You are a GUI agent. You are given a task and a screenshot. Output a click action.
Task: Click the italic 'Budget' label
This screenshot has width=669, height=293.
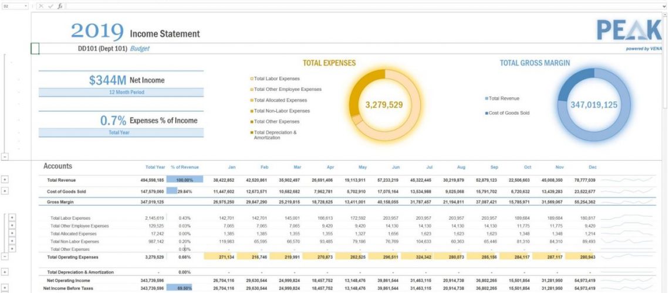pyautogui.click(x=140, y=49)
